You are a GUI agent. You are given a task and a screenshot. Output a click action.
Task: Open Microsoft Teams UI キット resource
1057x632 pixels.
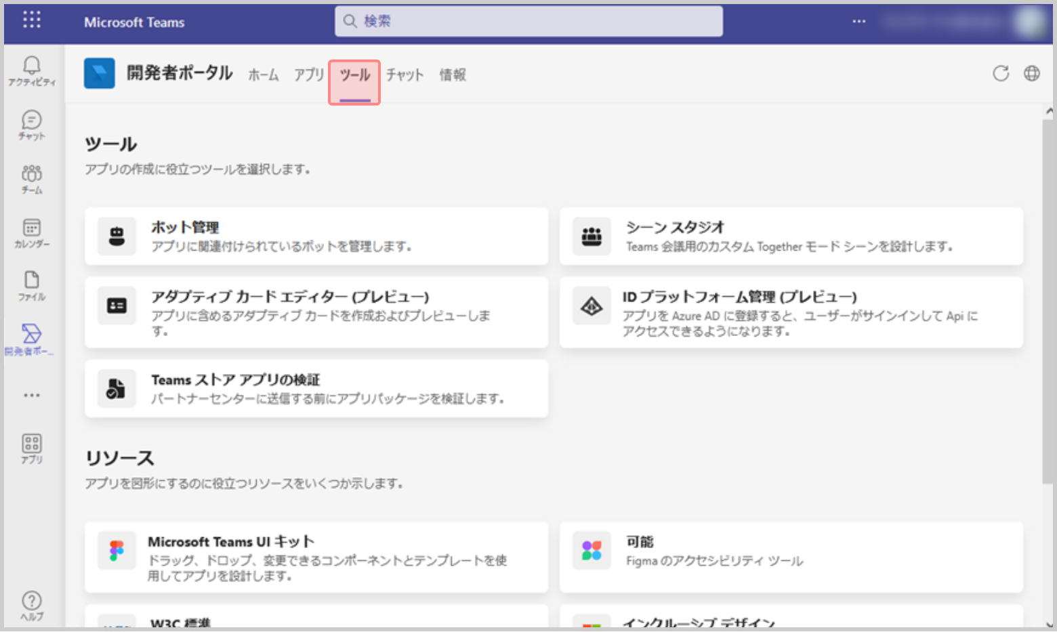coord(231,542)
